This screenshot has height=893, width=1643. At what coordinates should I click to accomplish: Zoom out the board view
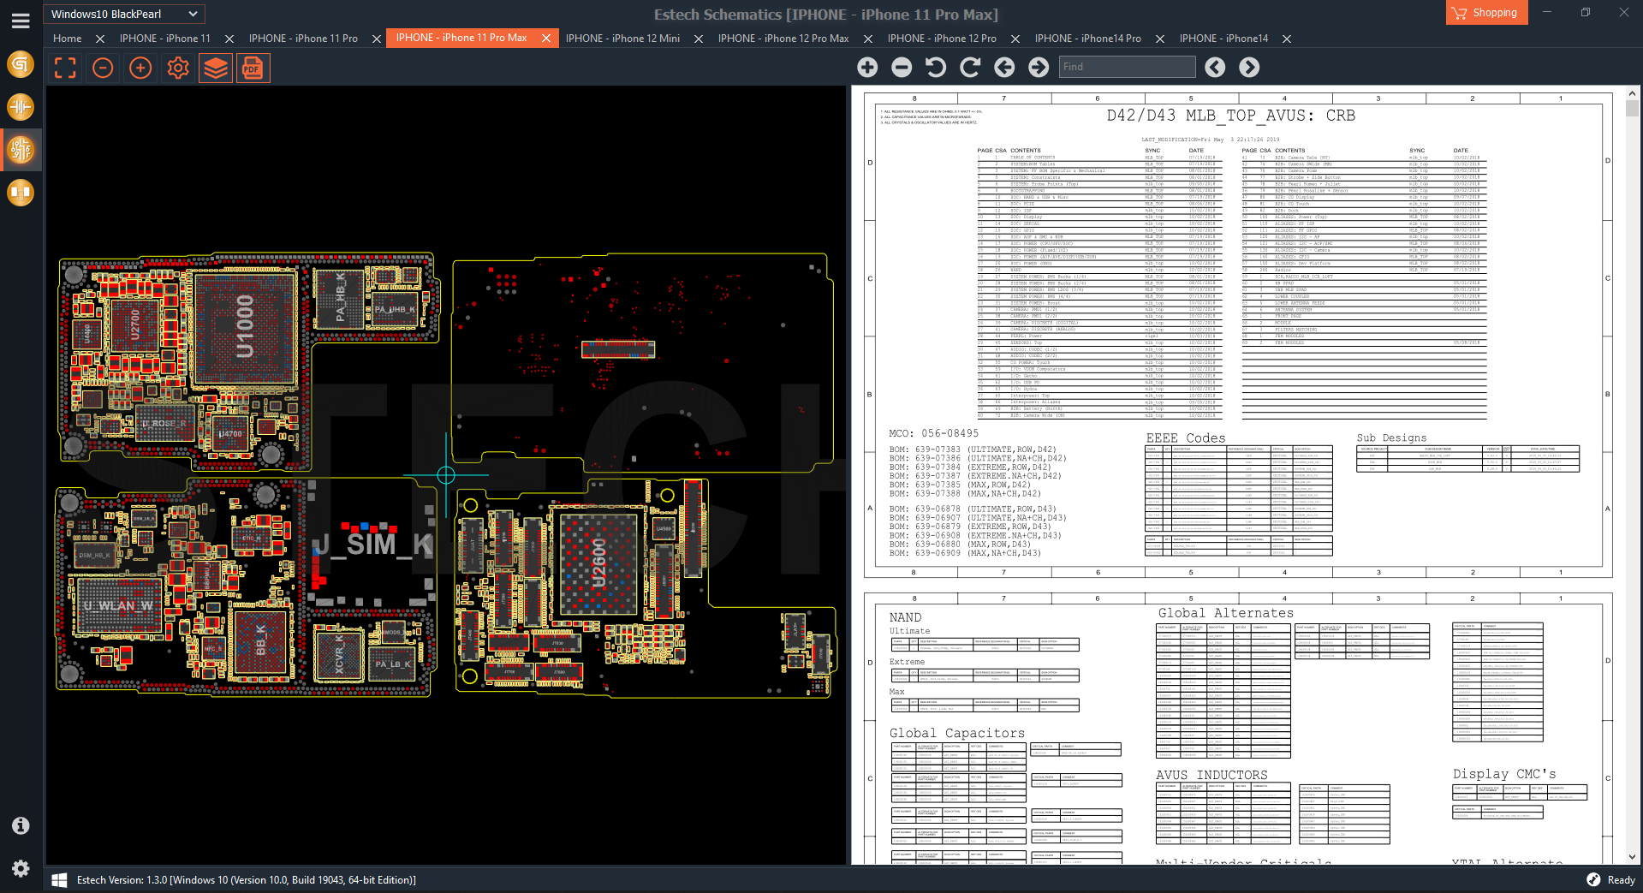point(103,68)
